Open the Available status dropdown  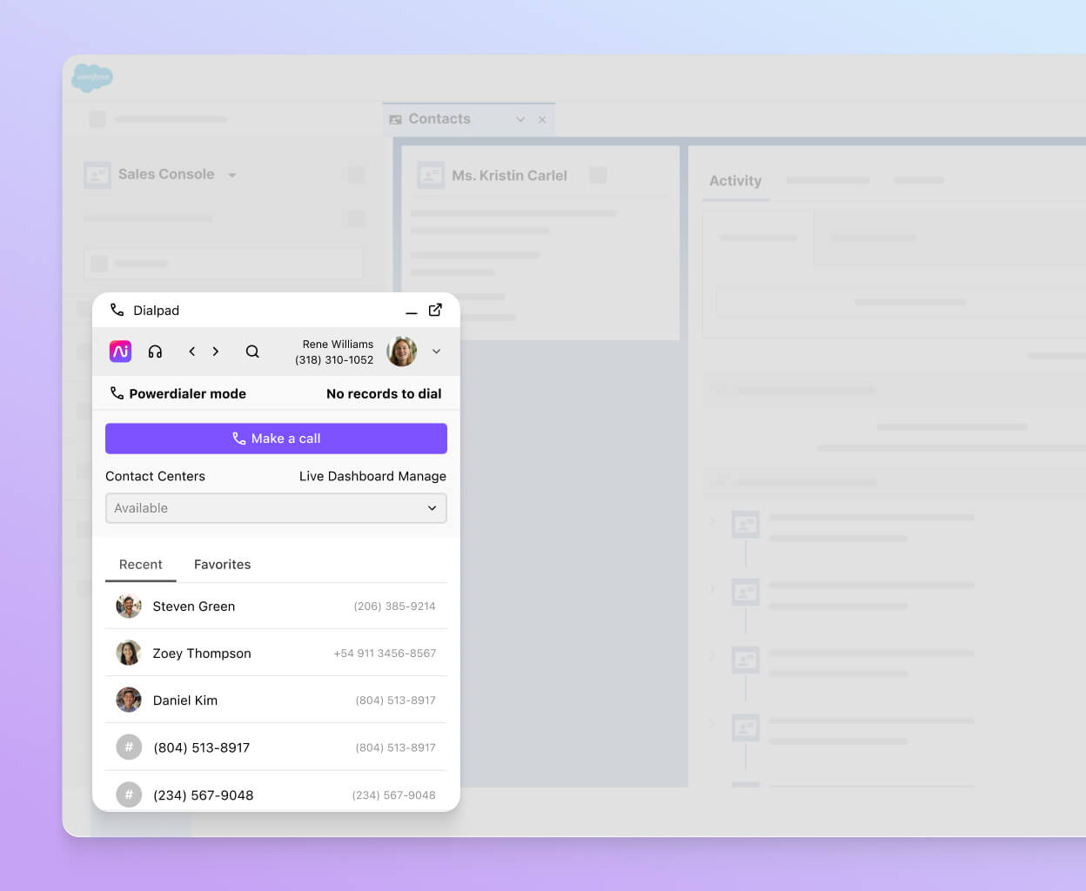276,508
